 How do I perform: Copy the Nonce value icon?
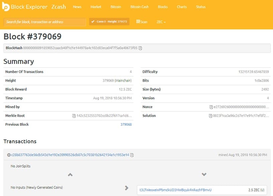(211, 107)
